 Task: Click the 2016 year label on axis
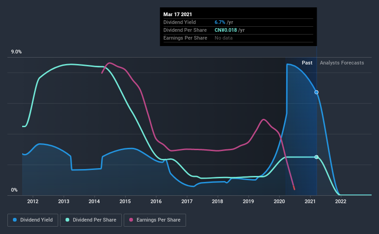coord(156,201)
